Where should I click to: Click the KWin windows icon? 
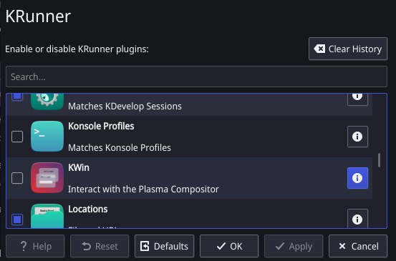pyautogui.click(x=47, y=177)
